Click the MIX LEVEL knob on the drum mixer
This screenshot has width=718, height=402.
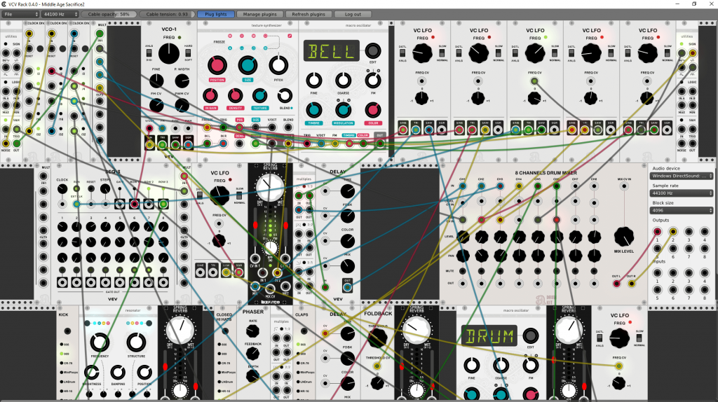click(x=623, y=237)
